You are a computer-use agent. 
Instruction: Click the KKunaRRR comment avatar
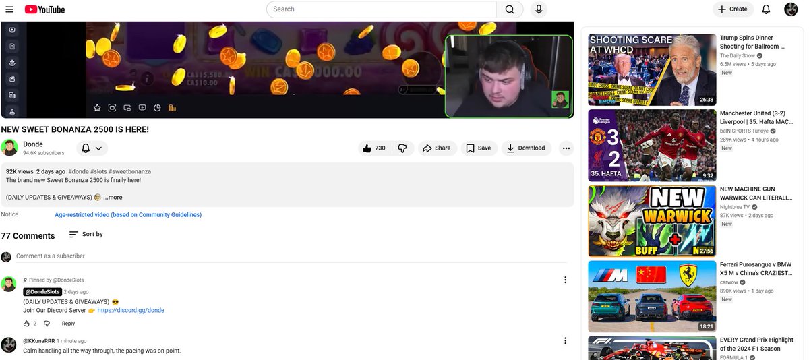pos(8,344)
